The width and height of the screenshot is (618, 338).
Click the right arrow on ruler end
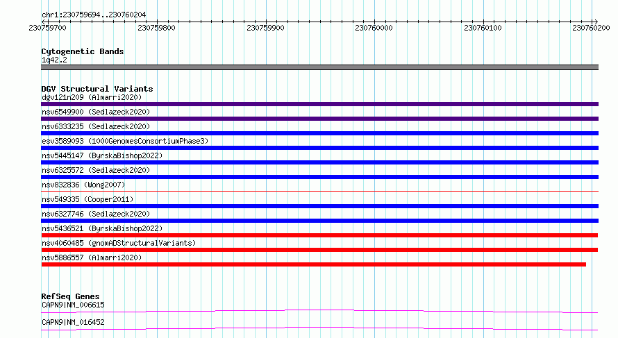tap(596, 22)
